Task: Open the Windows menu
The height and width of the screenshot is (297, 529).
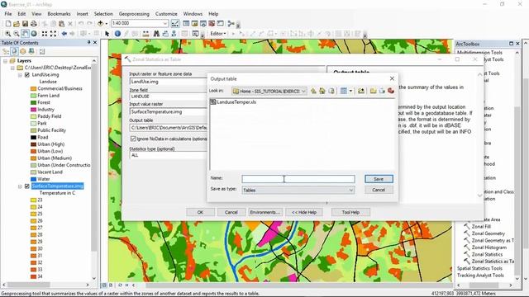Action: [x=193, y=14]
